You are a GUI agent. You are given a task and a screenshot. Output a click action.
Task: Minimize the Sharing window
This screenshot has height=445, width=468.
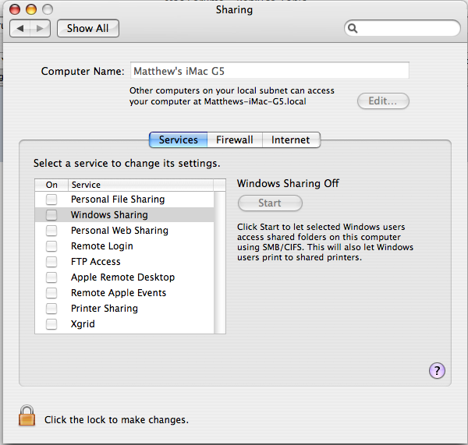[31, 9]
